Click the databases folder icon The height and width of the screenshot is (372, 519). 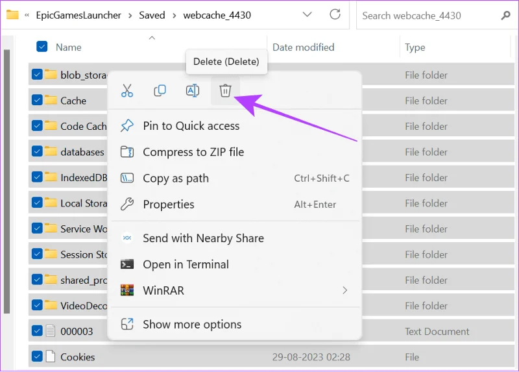tap(51, 151)
